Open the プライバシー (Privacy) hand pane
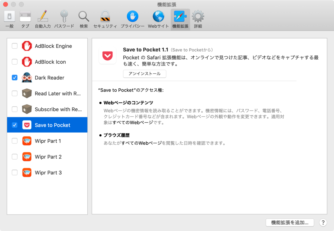The width and height of the screenshot is (334, 231). pos(132,20)
